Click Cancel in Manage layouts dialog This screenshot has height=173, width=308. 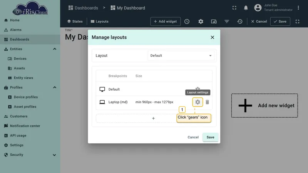click(x=193, y=137)
